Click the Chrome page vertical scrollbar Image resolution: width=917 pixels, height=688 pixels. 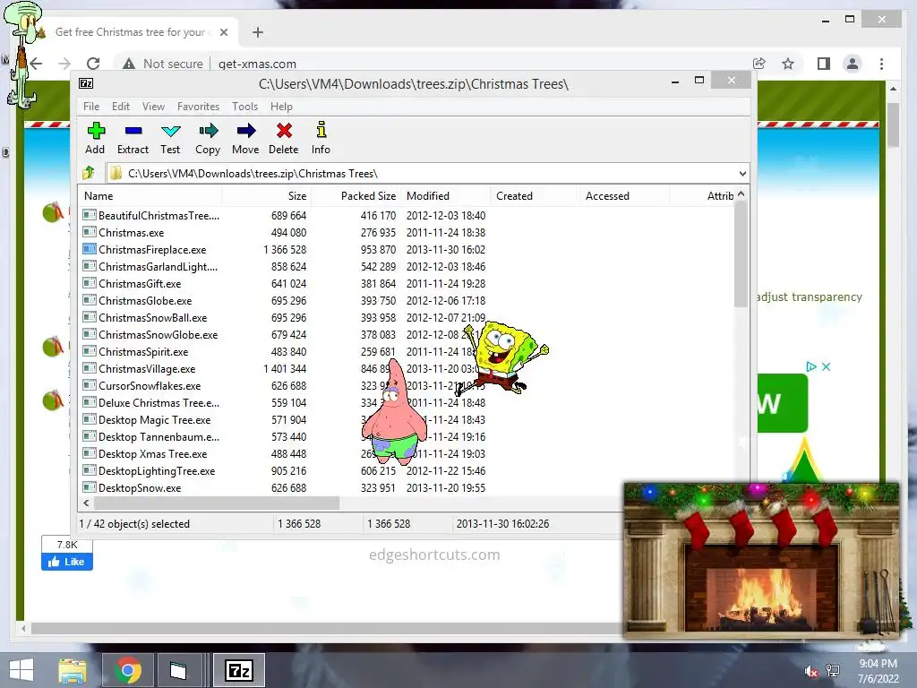[893, 125]
